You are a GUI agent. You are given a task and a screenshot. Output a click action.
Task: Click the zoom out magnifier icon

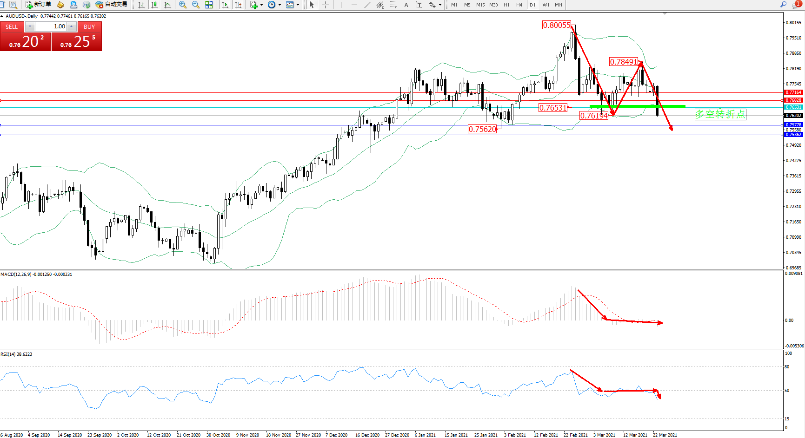point(195,5)
